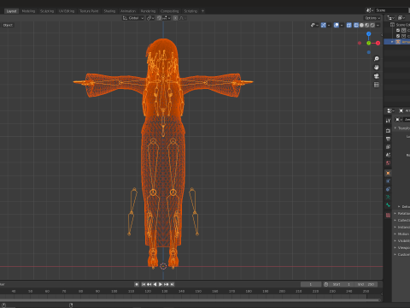Click the Scene name field

point(393,10)
